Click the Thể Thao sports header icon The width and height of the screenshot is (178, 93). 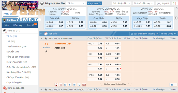(4, 20)
